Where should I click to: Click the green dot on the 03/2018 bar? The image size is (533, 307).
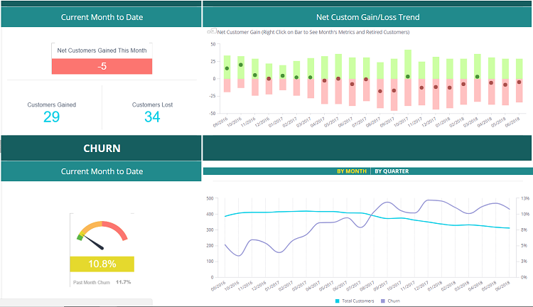click(477, 77)
